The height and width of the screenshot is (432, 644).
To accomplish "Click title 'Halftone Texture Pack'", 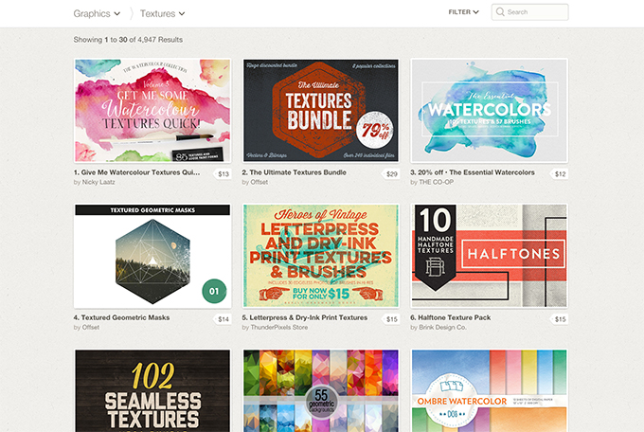I will click(x=451, y=317).
